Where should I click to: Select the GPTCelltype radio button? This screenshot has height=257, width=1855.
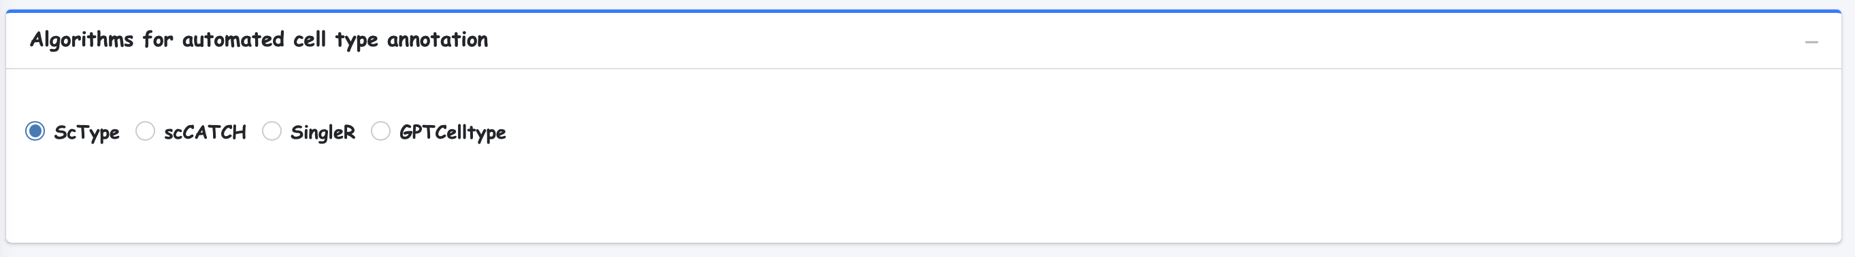pos(380,131)
